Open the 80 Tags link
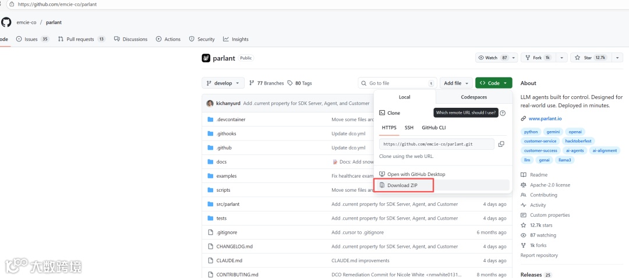 pyautogui.click(x=300, y=83)
